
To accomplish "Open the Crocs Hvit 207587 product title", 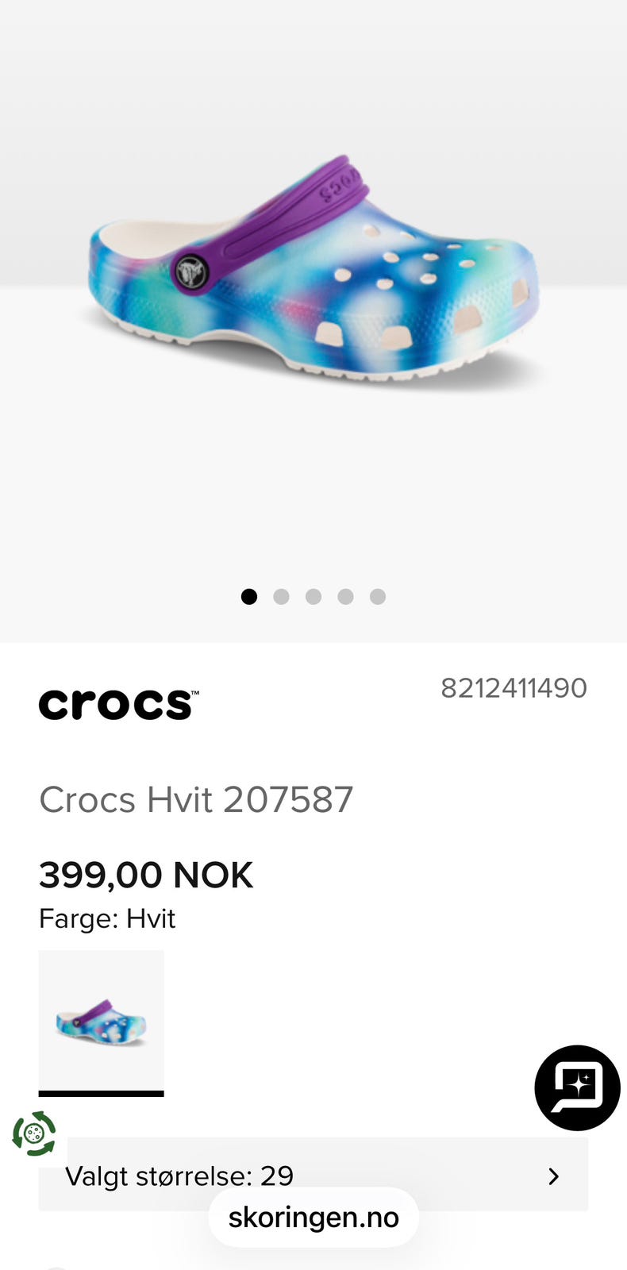I will [196, 799].
